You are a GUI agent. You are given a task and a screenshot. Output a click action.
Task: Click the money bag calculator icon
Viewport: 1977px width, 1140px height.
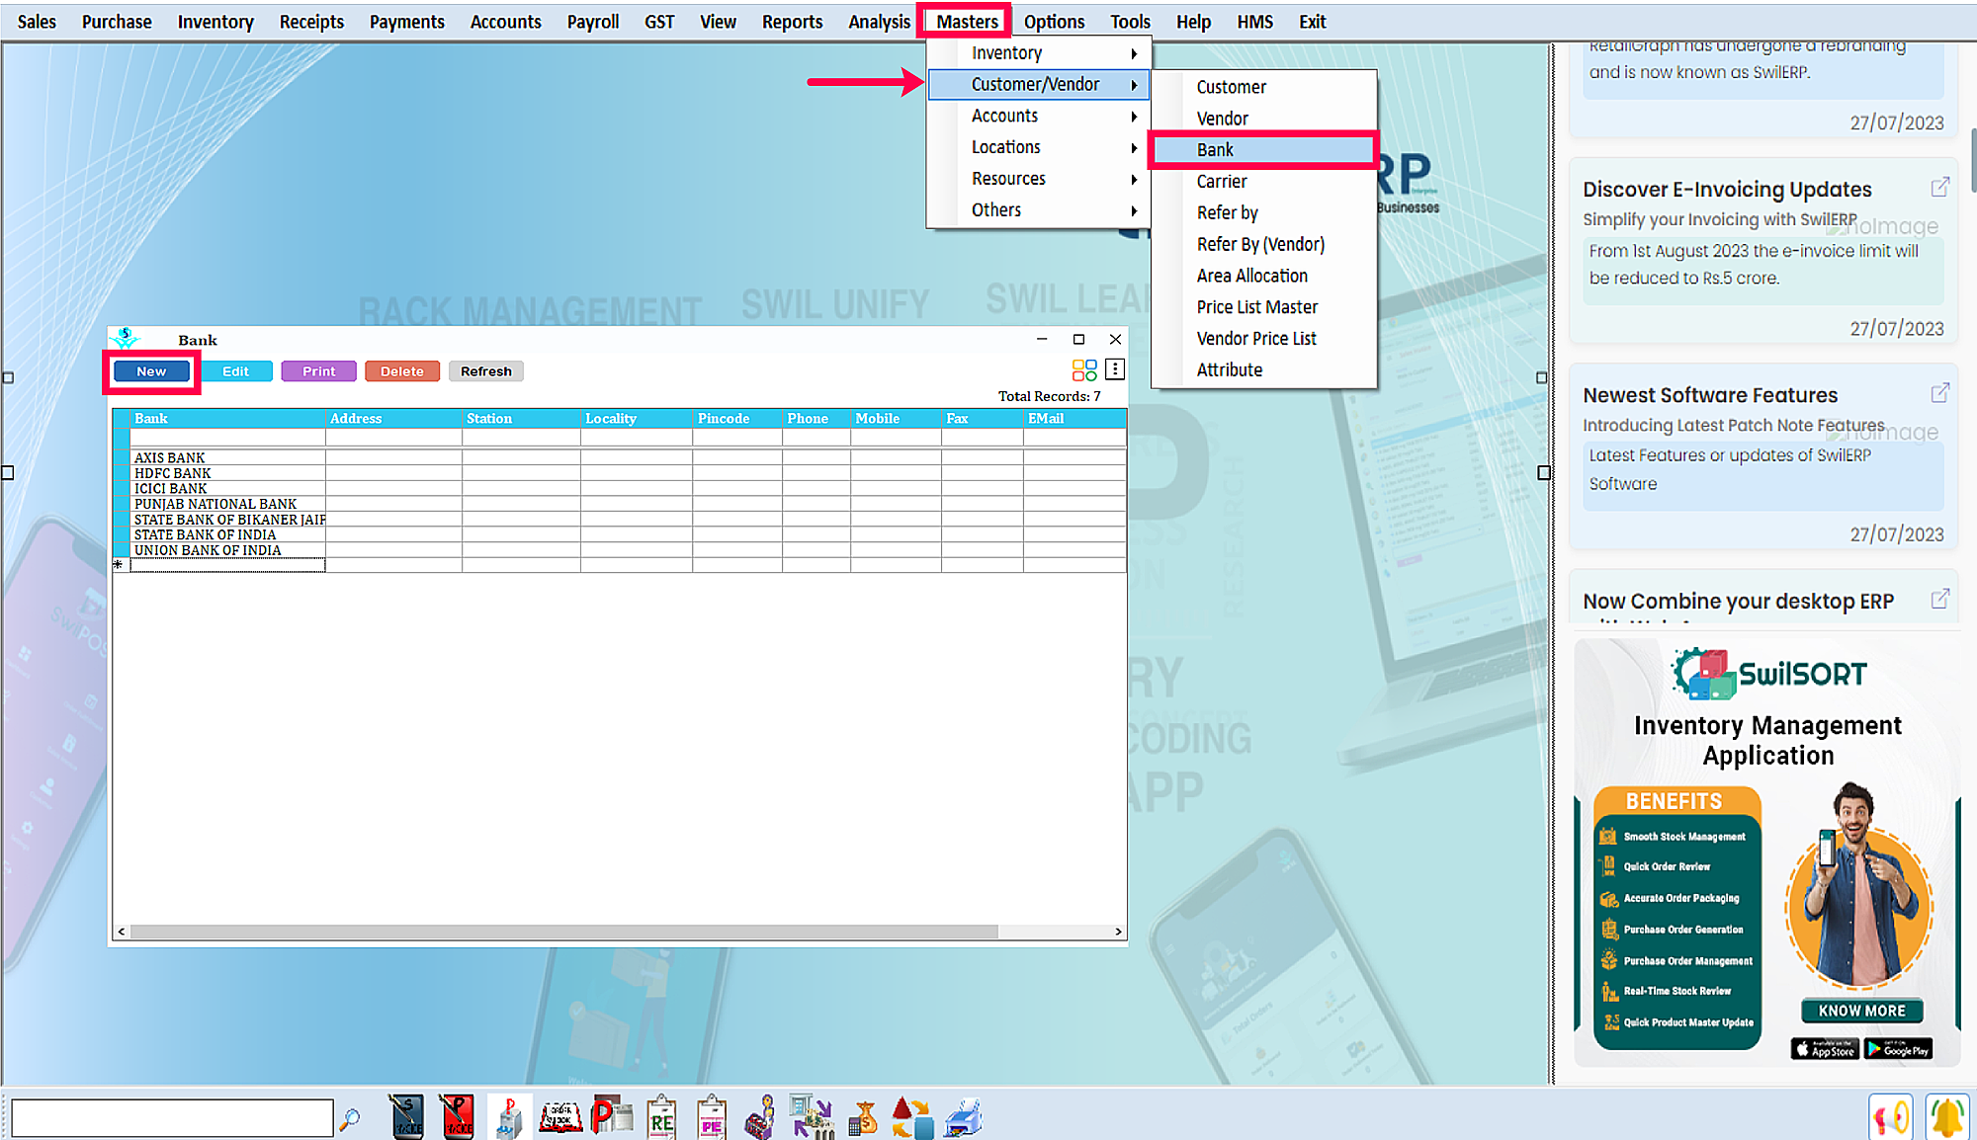click(x=863, y=1117)
